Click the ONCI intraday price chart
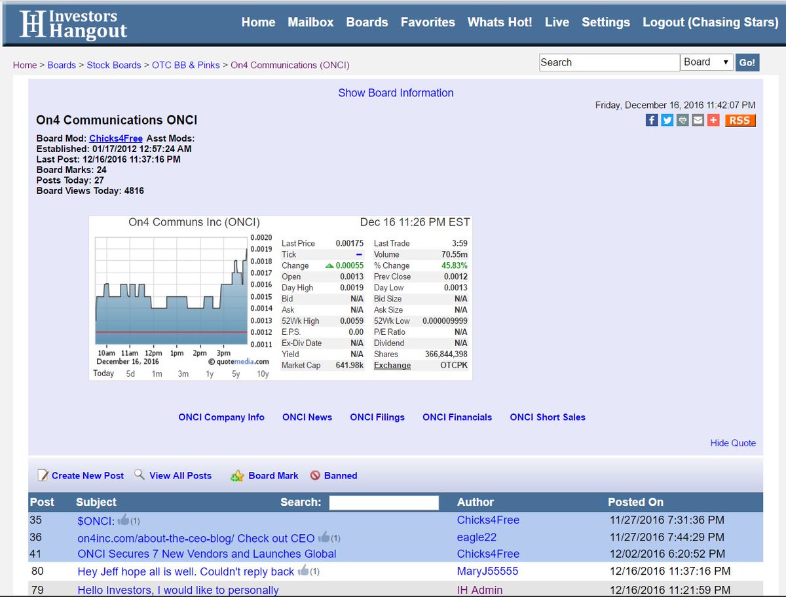 coord(171,291)
